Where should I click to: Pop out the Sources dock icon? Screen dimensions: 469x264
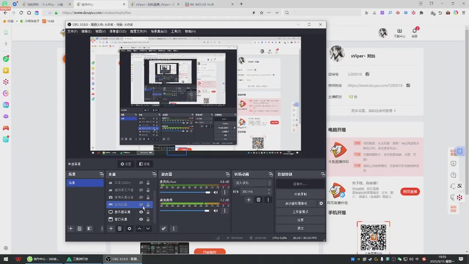click(x=154, y=174)
